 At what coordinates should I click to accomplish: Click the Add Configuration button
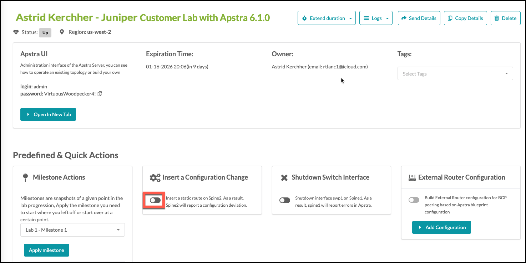pyautogui.click(x=441, y=227)
